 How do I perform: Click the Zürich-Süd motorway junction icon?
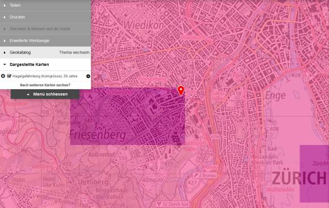pos(159,204)
